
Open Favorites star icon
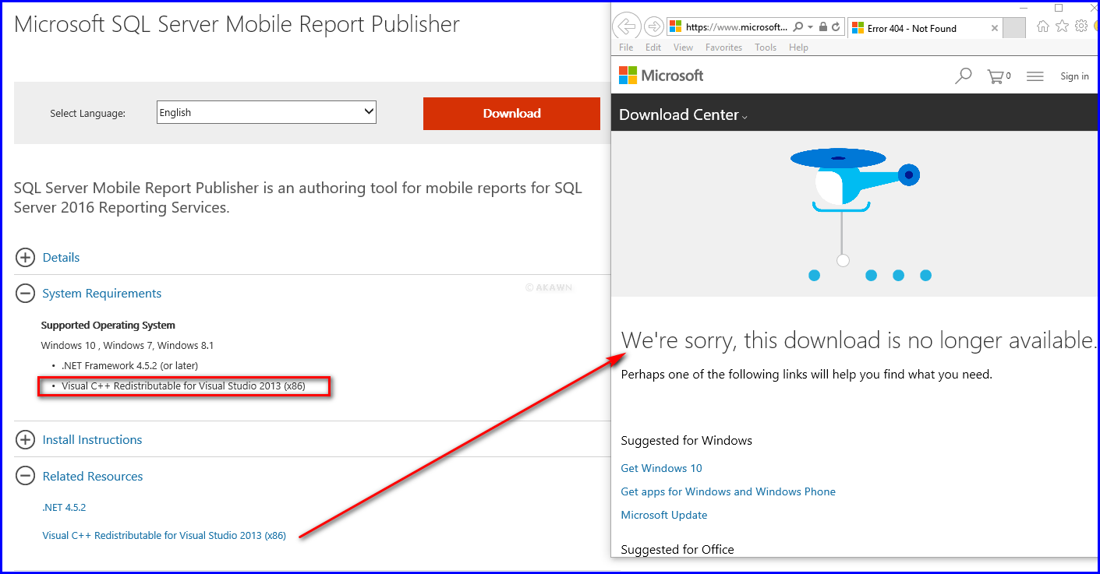click(x=1062, y=26)
